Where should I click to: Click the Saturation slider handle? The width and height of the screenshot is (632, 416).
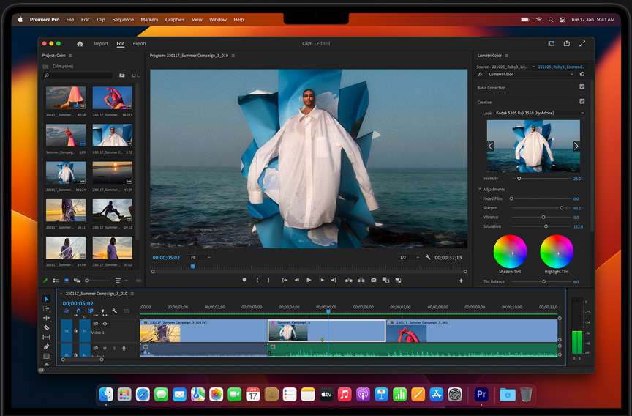[x=546, y=226]
